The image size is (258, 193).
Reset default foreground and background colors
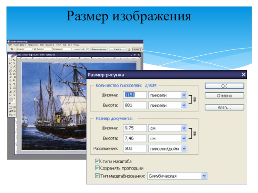(x=9, y=103)
